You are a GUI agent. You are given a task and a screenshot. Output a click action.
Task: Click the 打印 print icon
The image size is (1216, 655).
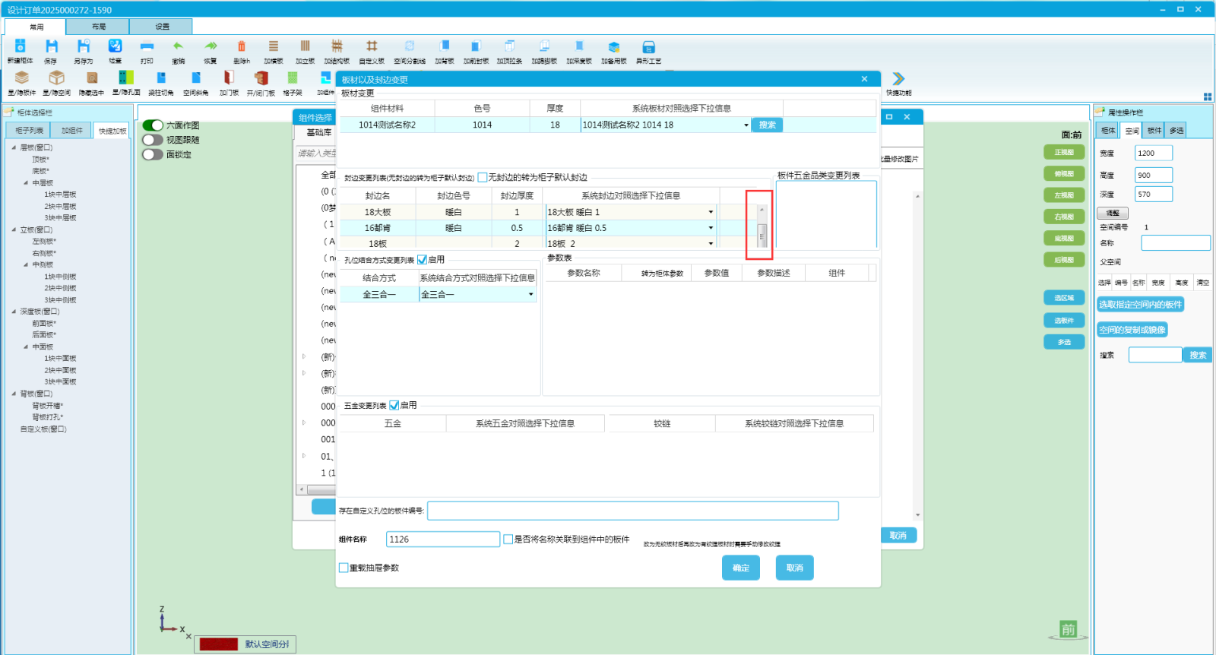click(x=147, y=47)
